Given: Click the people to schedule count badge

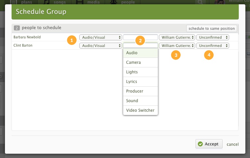Looking at the screenshot, I should (x=17, y=28).
